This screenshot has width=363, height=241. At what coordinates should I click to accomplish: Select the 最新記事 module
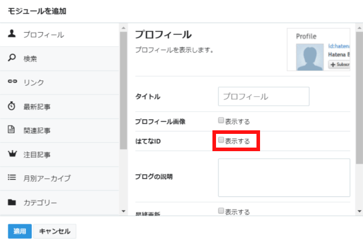click(60, 107)
